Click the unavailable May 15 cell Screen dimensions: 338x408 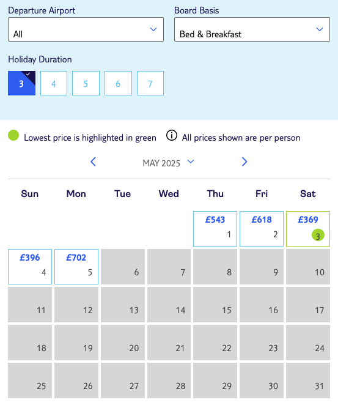[x=215, y=305]
